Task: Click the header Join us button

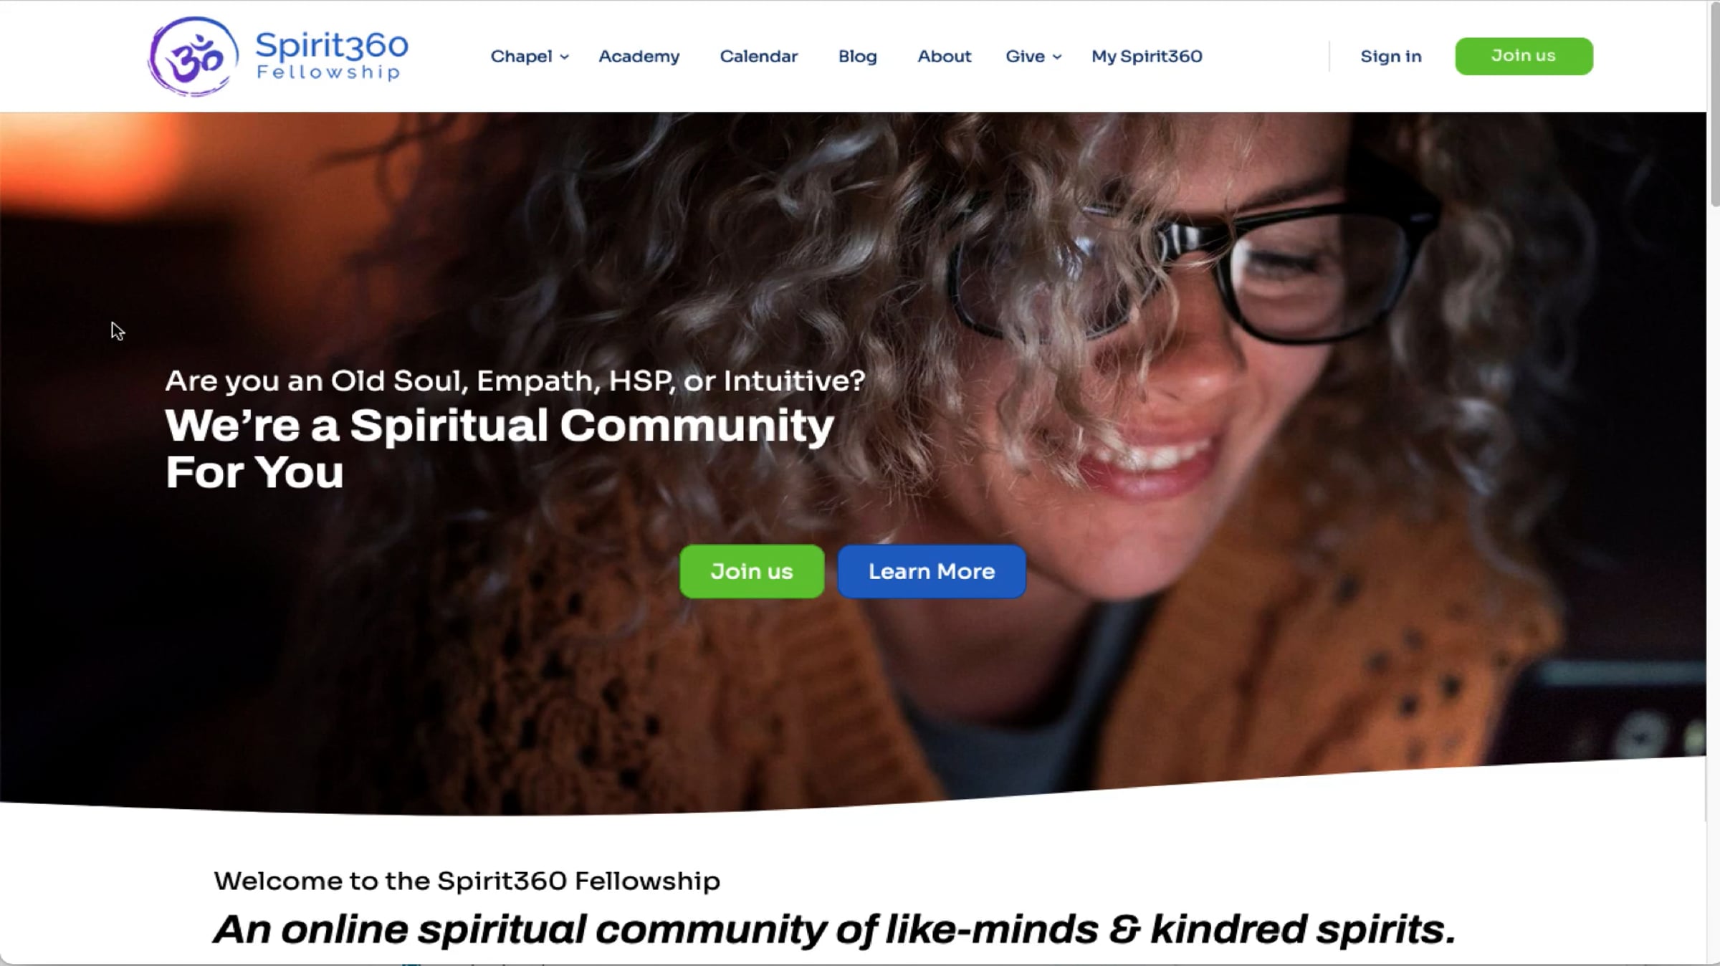Action: 1524,56
